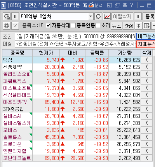Delete the 모비스 row with its X
Viewport: 155px width, 167px height.
tap(146, 130)
